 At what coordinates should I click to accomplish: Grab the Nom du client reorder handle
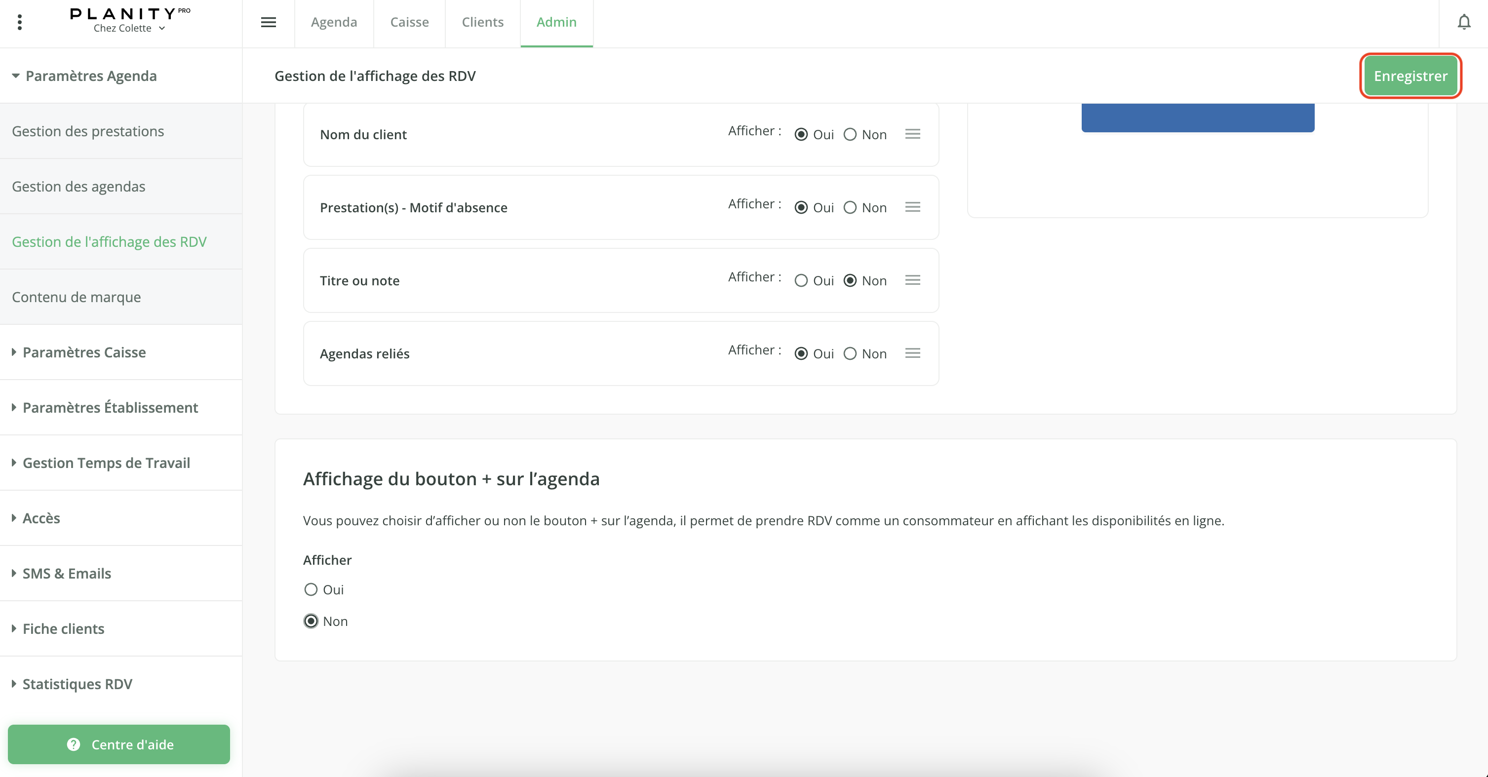912,134
